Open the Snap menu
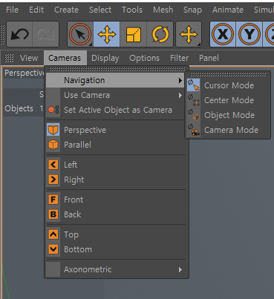The height and width of the screenshot is (299, 274). 192,10
